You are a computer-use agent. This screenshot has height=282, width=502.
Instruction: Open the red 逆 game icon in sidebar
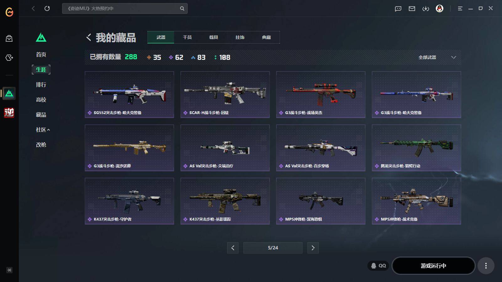(9, 112)
